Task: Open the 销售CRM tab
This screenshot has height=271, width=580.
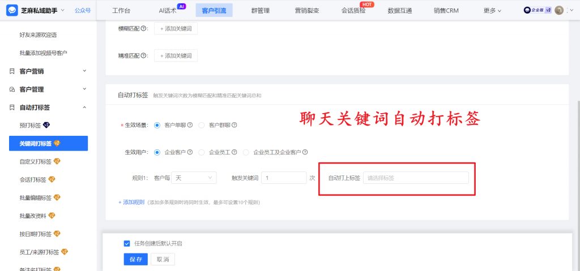Action: 446,10
